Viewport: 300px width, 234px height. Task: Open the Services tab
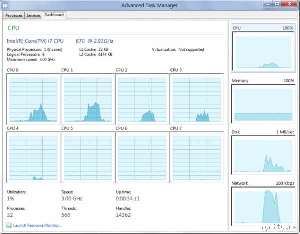click(x=33, y=15)
